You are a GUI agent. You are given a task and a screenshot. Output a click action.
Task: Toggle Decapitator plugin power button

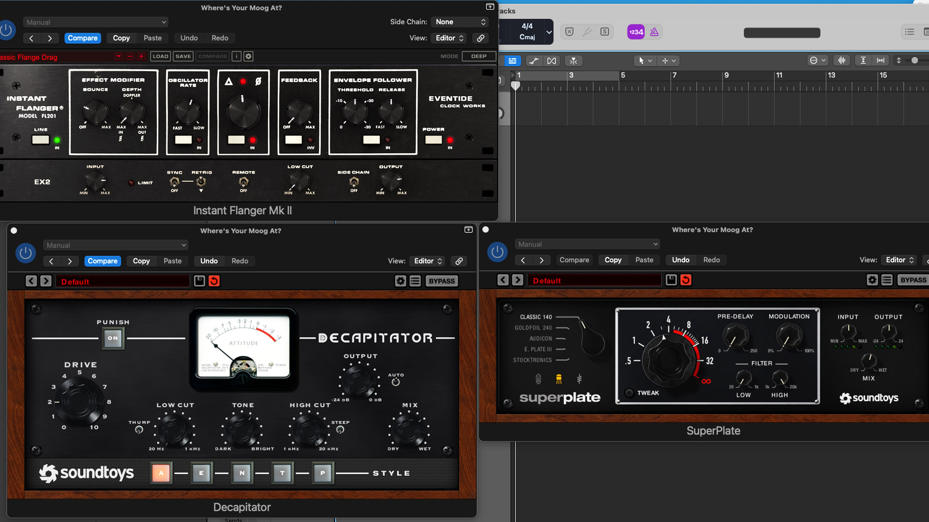tap(26, 253)
